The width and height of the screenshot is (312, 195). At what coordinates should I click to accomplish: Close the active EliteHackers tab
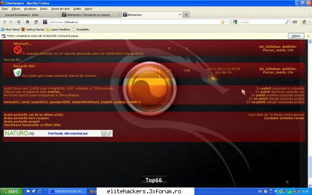(180, 15)
